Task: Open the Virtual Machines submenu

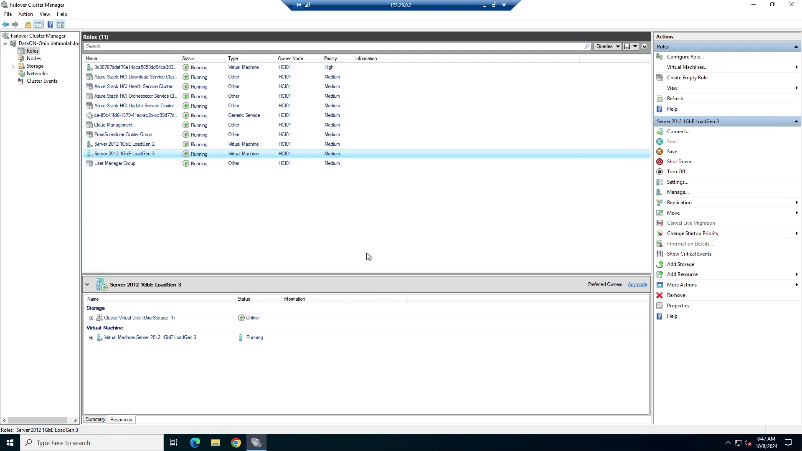Action: (727, 67)
